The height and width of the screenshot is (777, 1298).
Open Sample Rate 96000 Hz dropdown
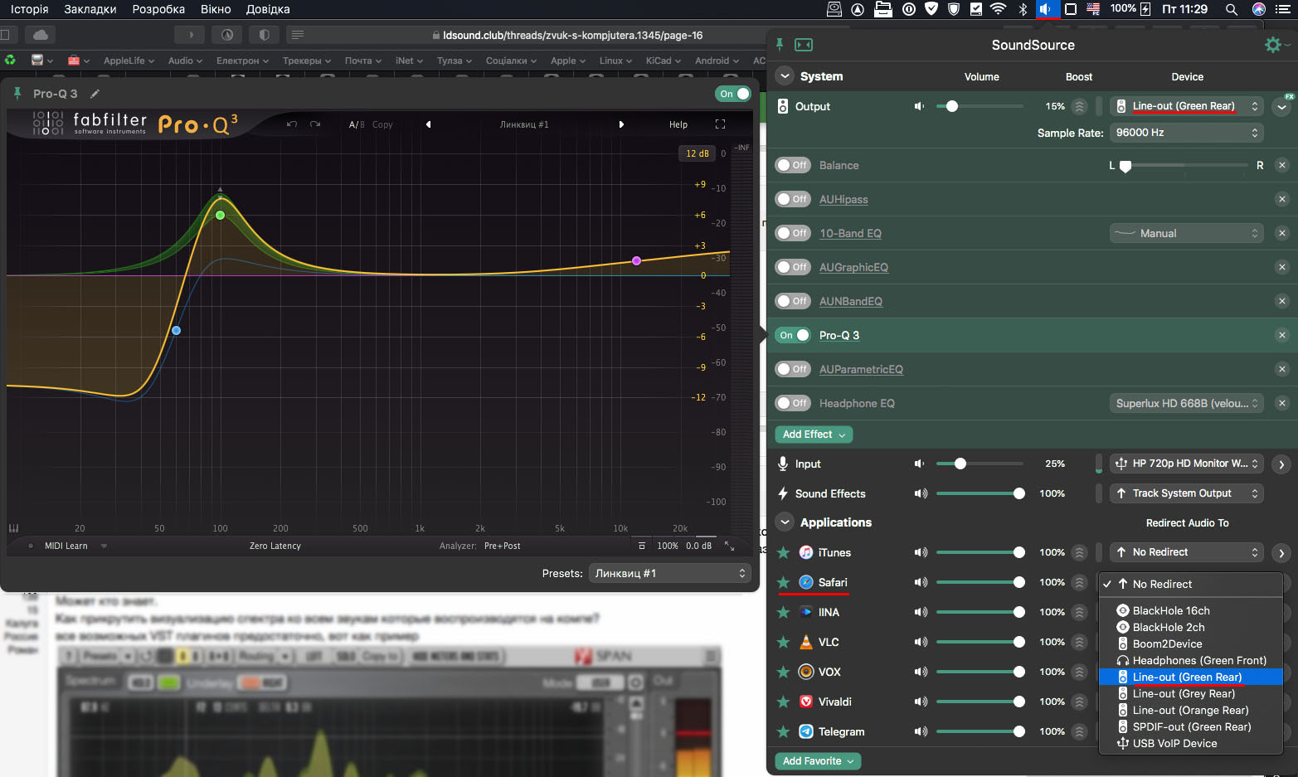1187,133
